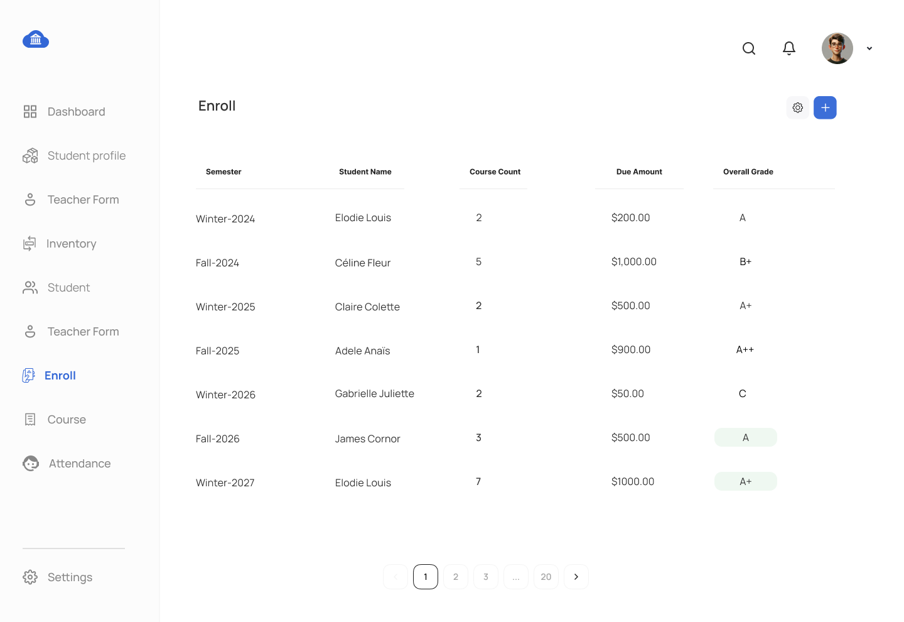
Task: Open Attendance menu label
Action: click(80, 464)
